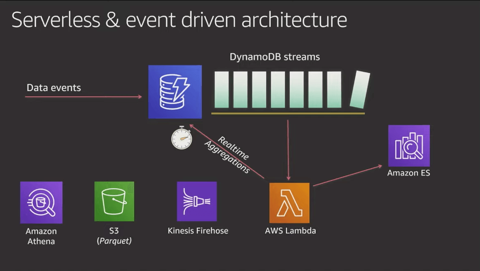Select the AWS Lambda icon
Screen dimensions: 480x271
coord(289,203)
